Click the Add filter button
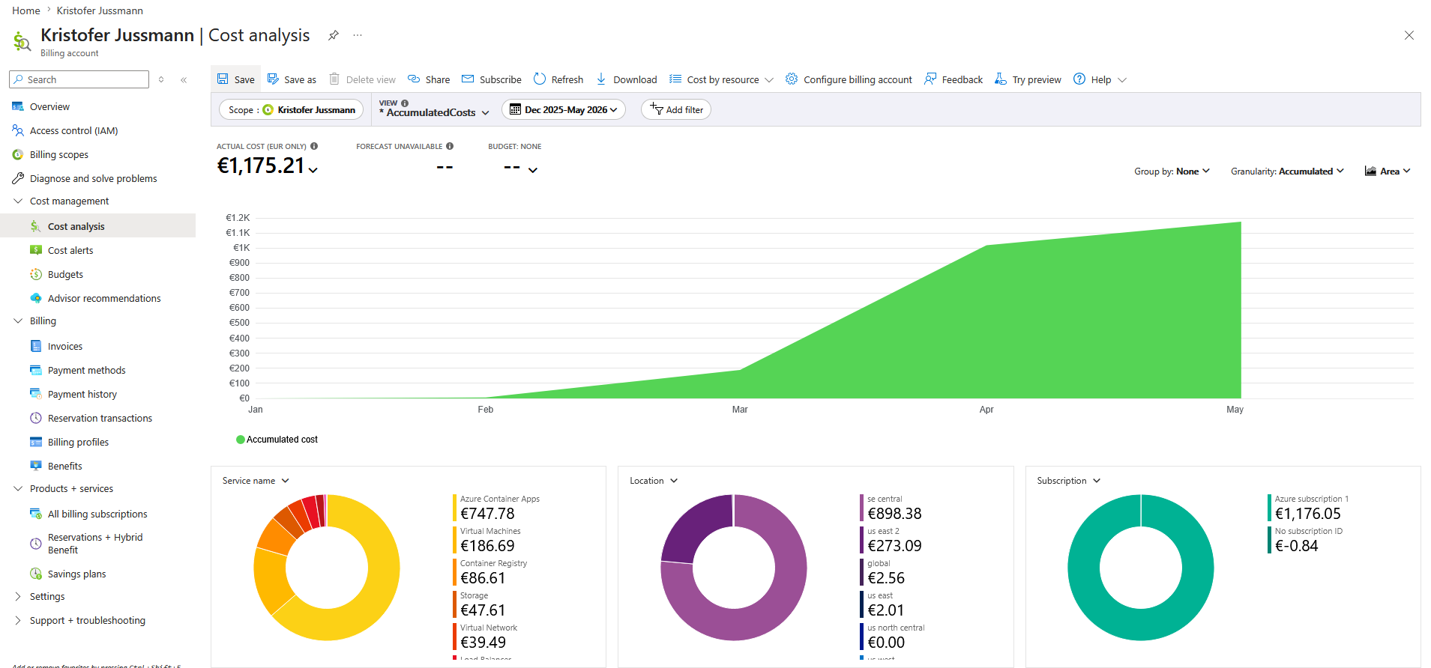 pos(676,109)
